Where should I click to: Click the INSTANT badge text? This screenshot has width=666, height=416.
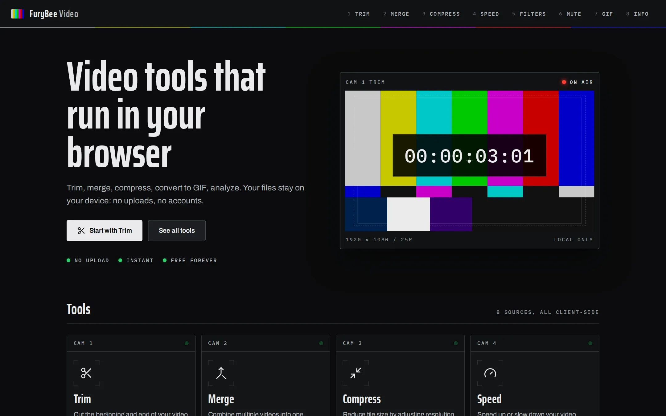(140, 260)
